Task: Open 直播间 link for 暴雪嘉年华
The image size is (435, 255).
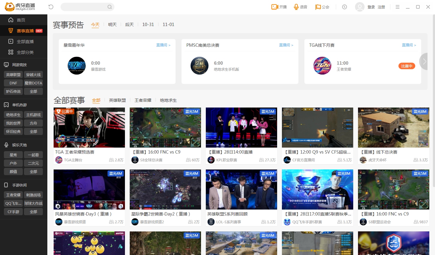Action: coord(163,45)
